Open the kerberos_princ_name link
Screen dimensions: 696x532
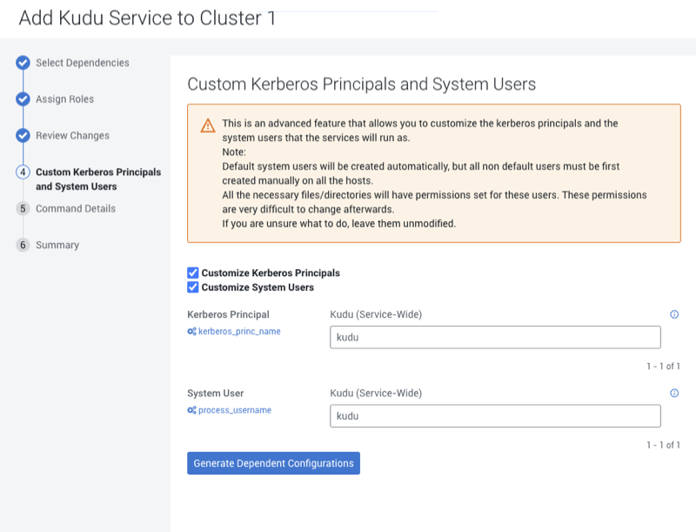pos(239,332)
